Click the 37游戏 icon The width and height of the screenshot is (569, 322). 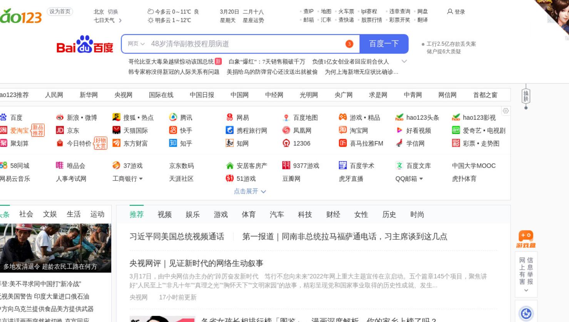116,165
